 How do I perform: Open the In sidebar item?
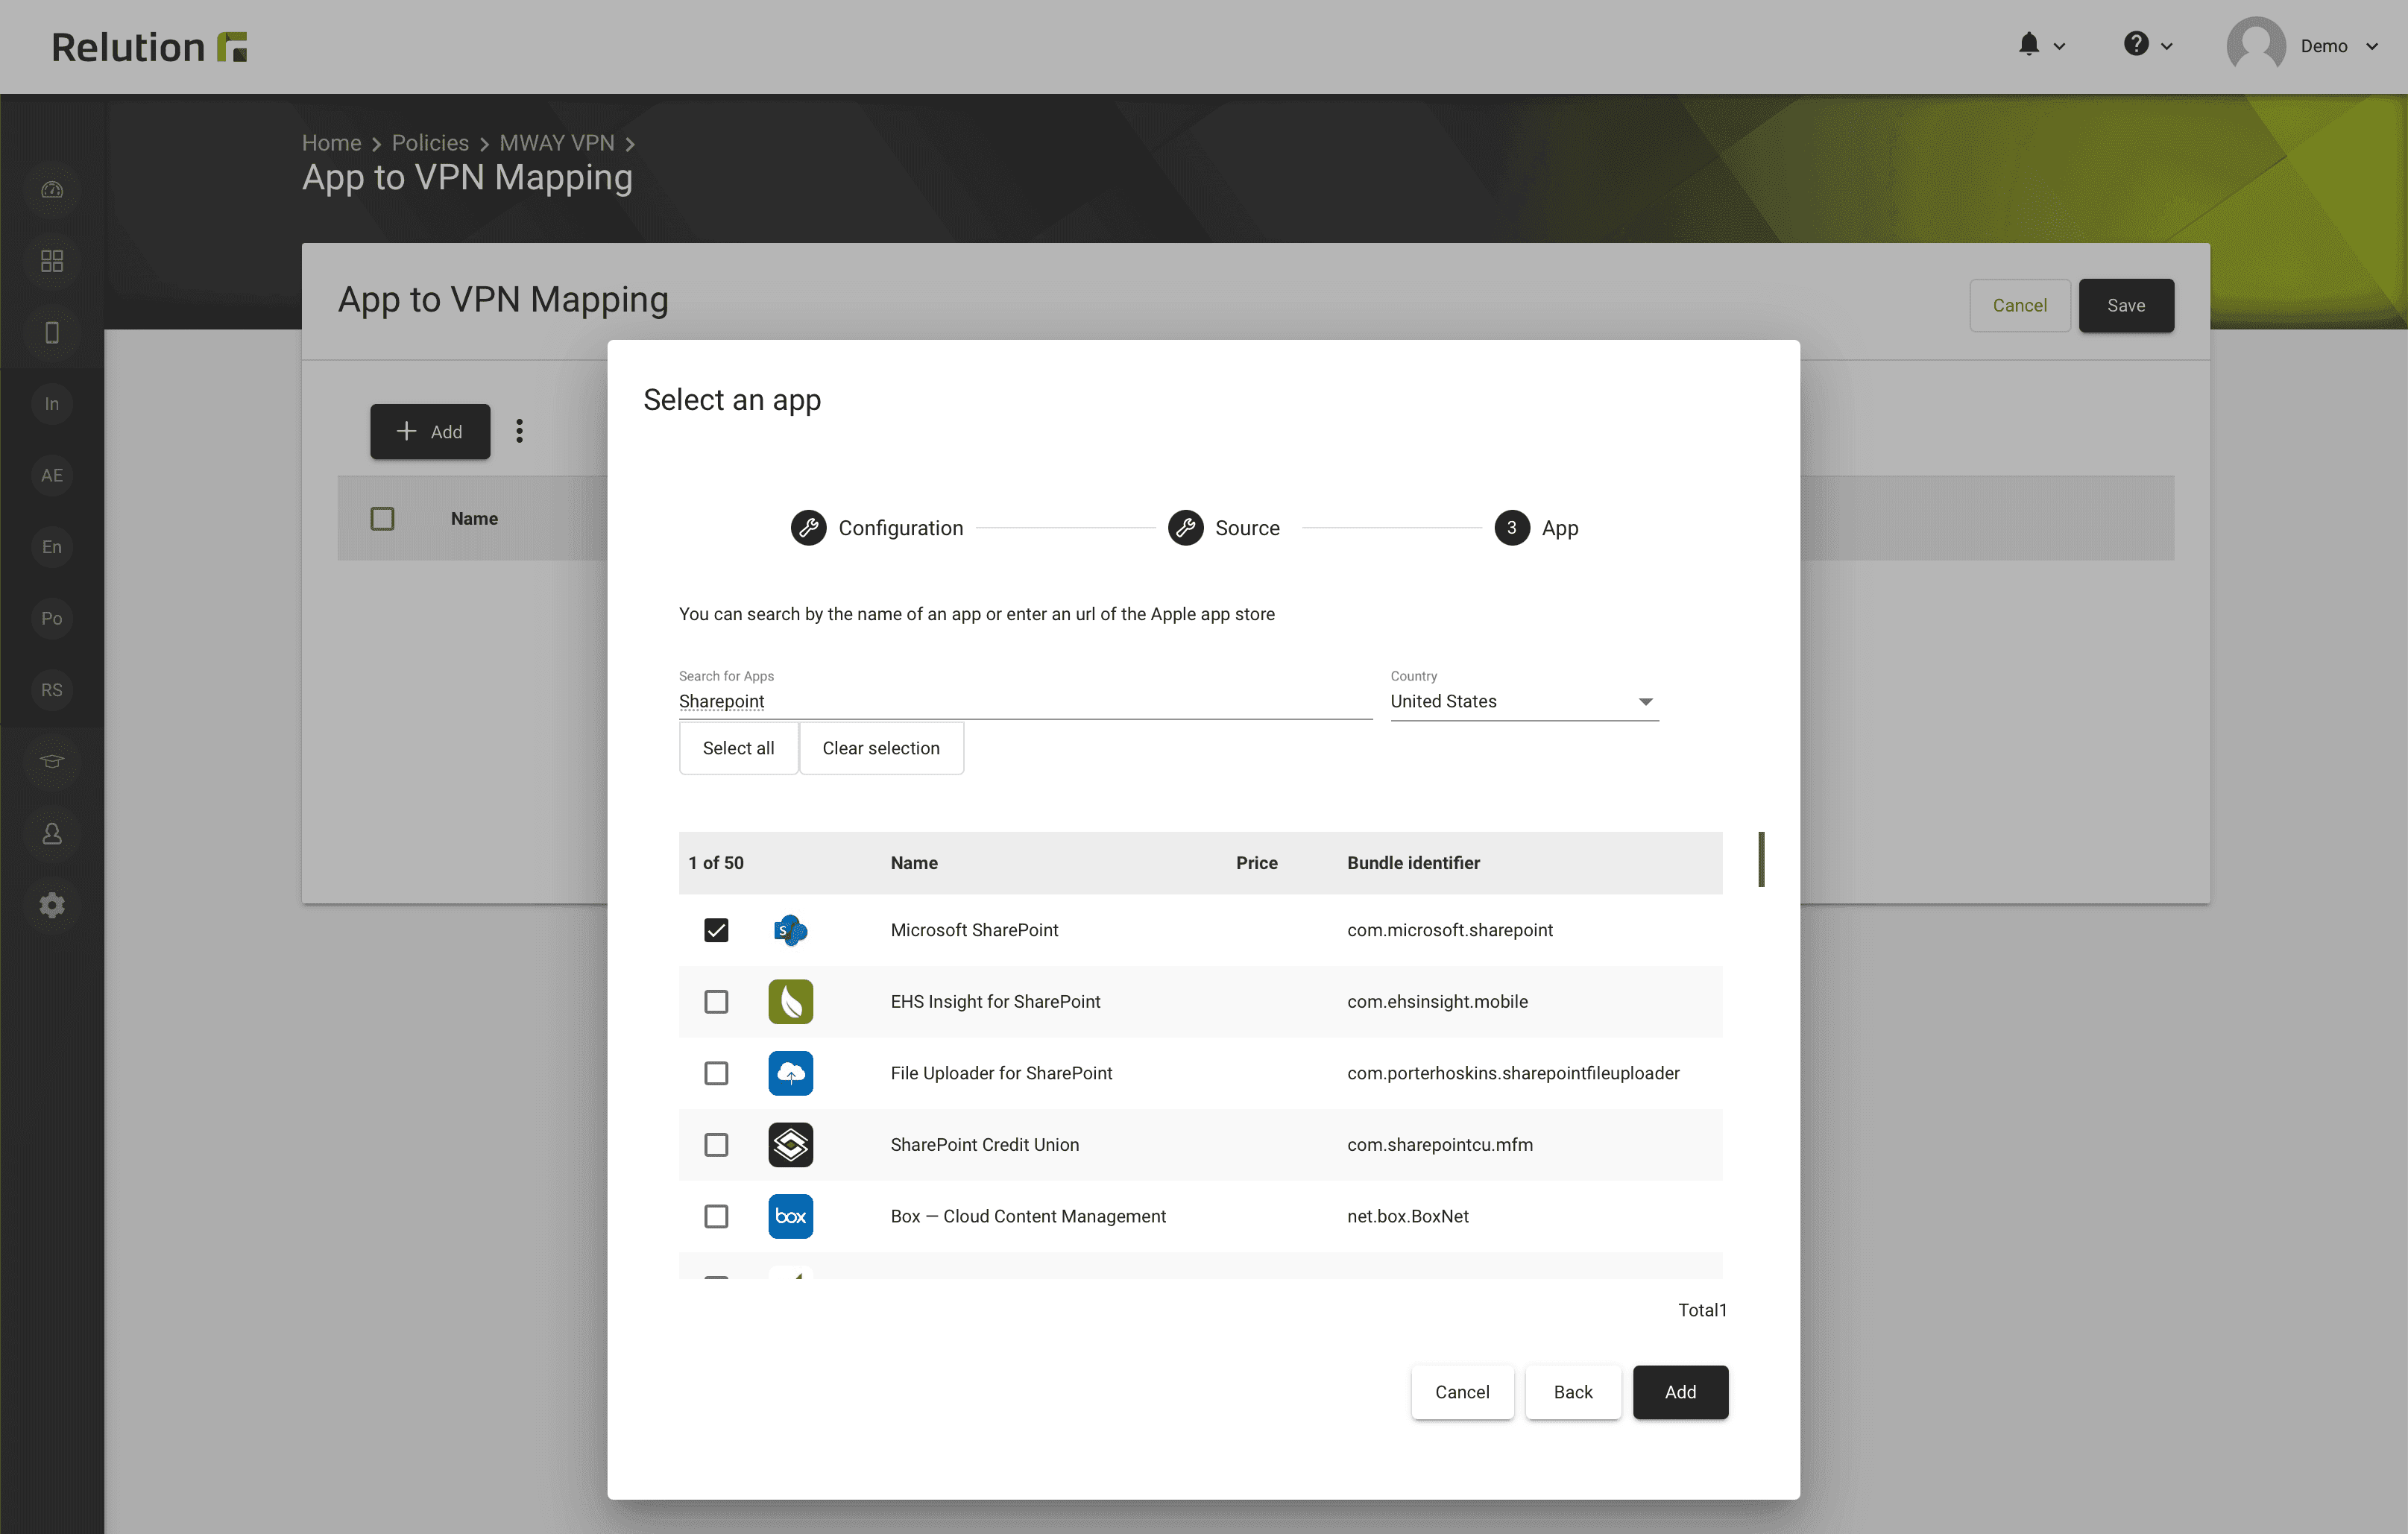click(x=52, y=404)
